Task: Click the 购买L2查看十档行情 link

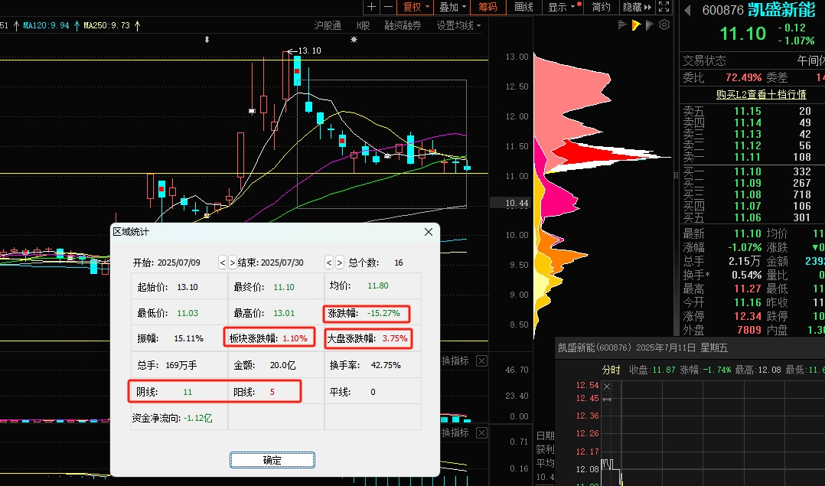Action: click(x=761, y=94)
